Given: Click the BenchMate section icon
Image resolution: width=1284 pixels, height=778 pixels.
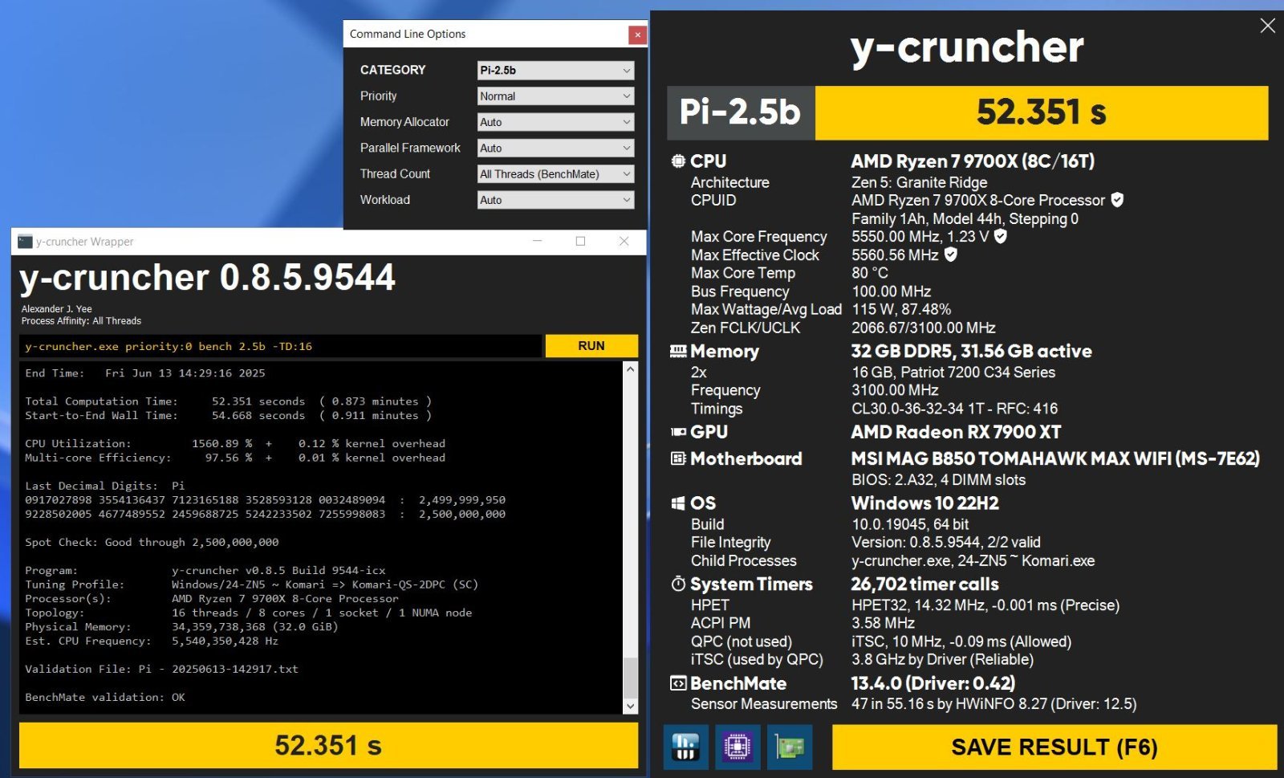Looking at the screenshot, I should [679, 683].
